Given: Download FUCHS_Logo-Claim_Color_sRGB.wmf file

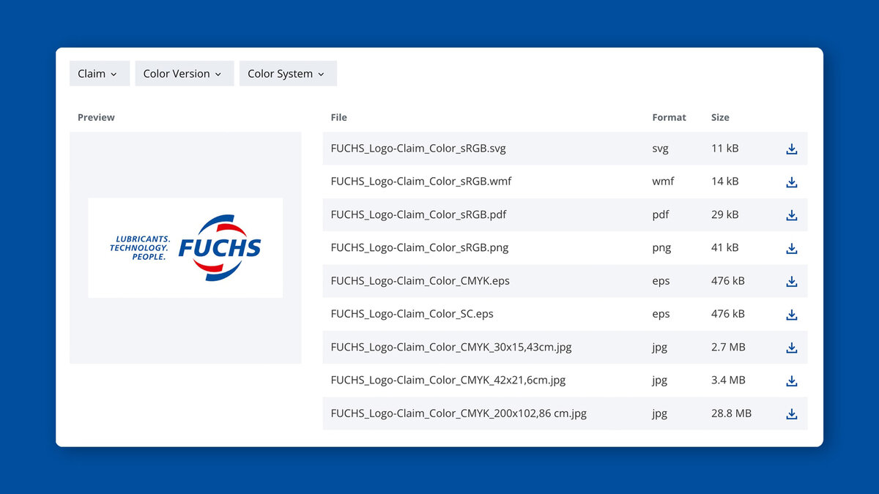Looking at the screenshot, I should click(791, 181).
